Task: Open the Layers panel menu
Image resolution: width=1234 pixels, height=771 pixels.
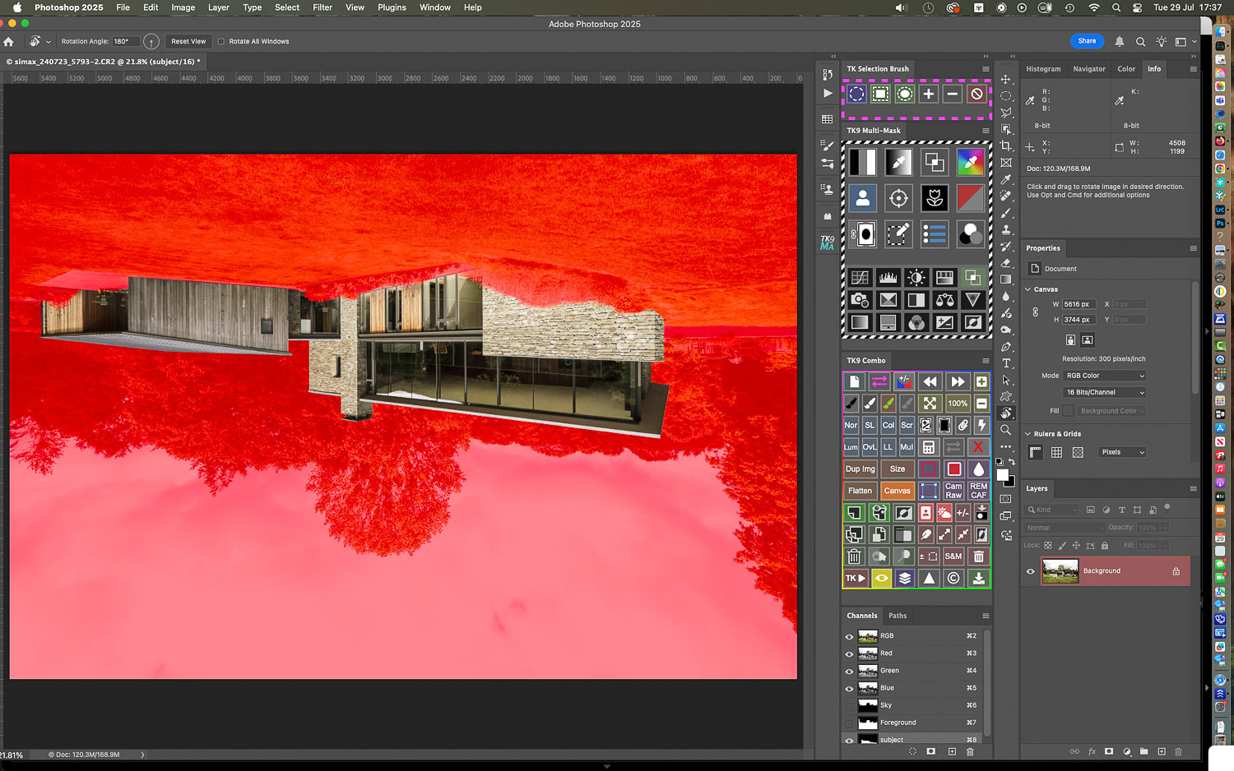Action: 1193,488
